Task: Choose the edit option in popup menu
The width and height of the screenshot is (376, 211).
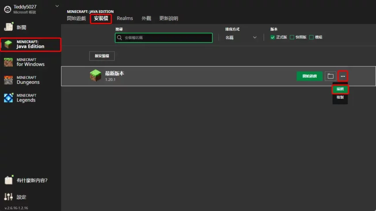Action: pyautogui.click(x=340, y=89)
